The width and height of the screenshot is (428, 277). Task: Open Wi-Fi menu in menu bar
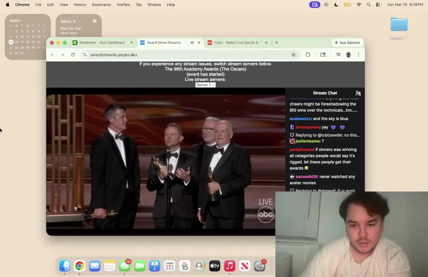click(359, 5)
